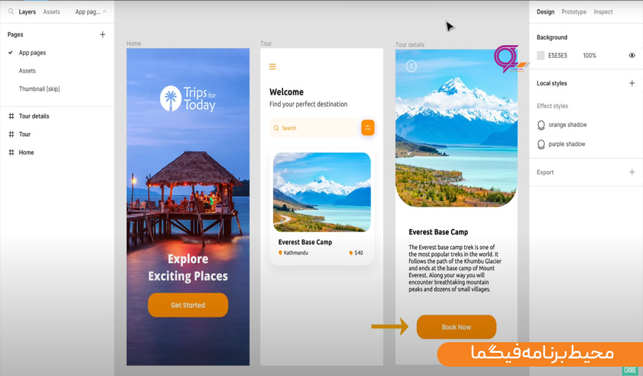Screen dimensions: 643x376
Task: Select the orange shadow effect style icon
Action: 541,125
